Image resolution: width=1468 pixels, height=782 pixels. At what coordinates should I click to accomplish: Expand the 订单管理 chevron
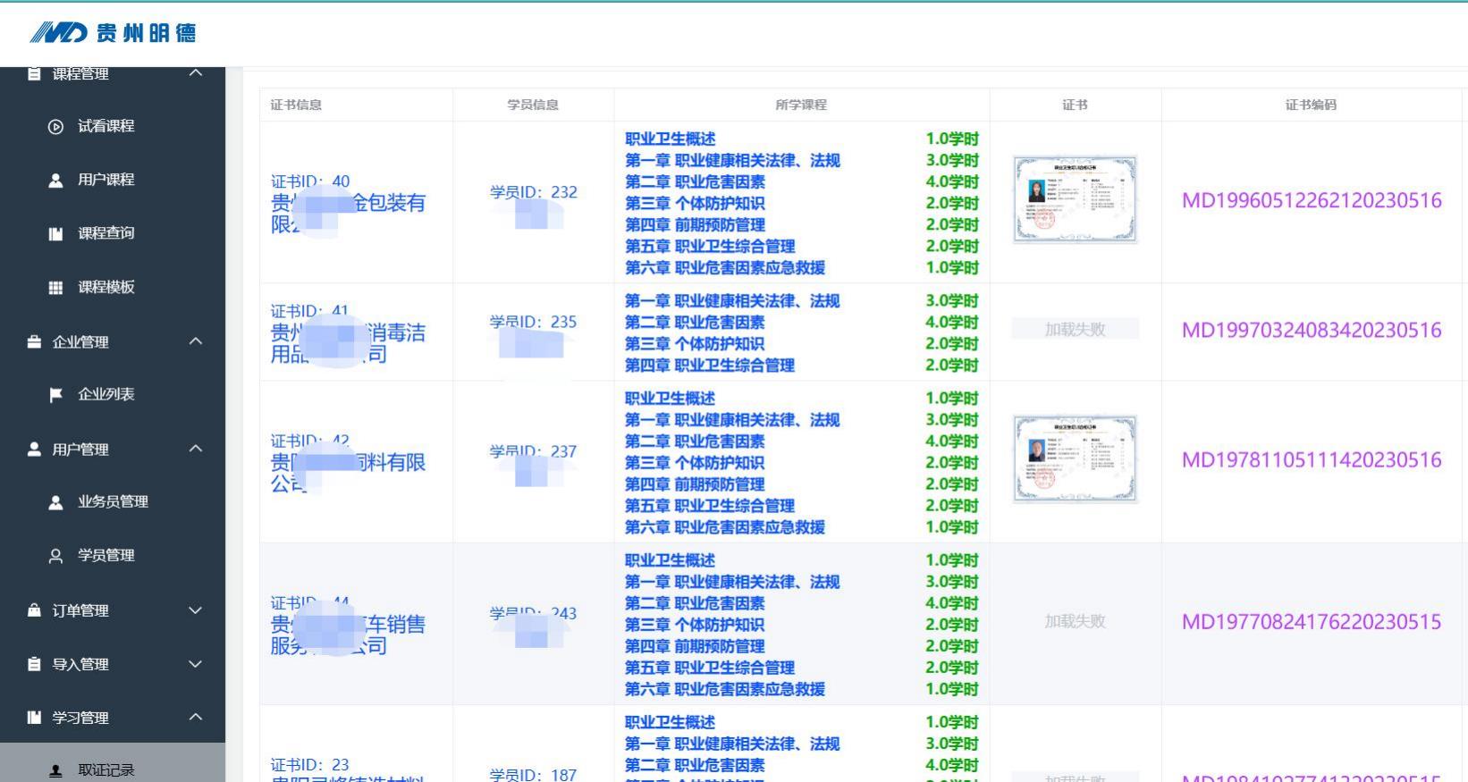[x=196, y=610]
